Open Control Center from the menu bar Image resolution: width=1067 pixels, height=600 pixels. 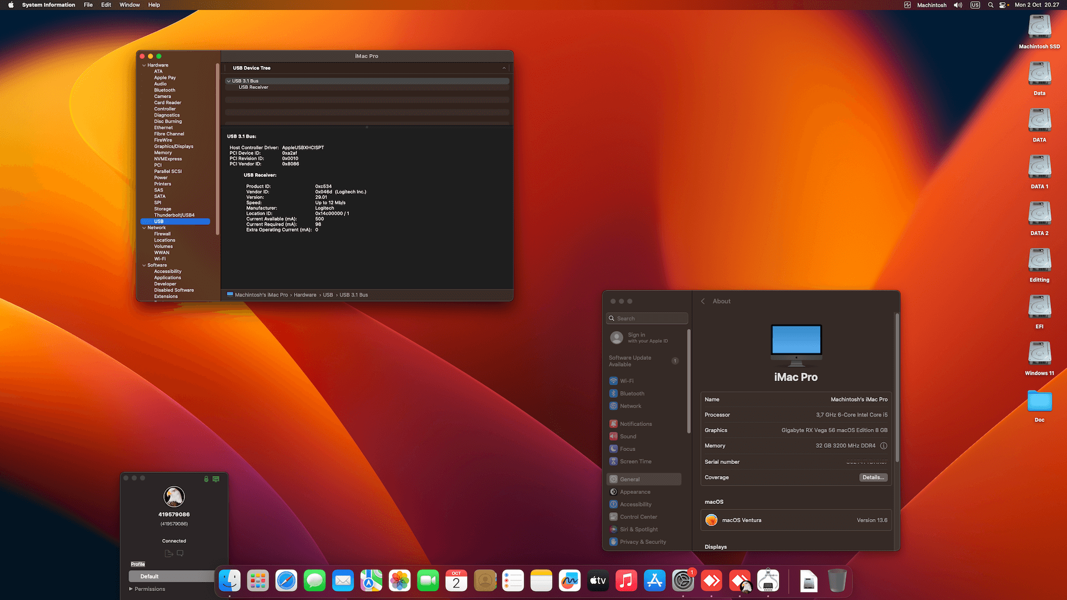pyautogui.click(x=1004, y=5)
